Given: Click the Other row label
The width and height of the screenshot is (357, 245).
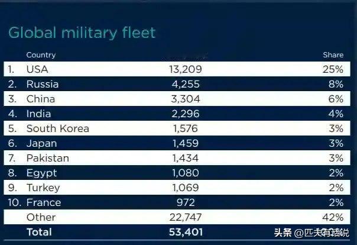Looking at the screenshot, I should 41,217.
